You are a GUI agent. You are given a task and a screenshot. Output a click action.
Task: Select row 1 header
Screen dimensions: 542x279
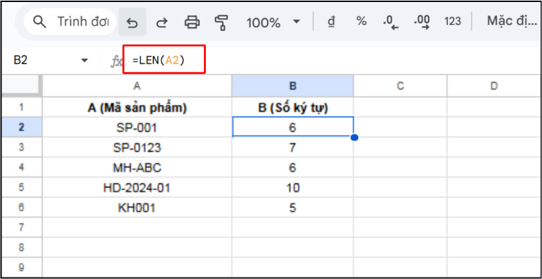coord(22,107)
